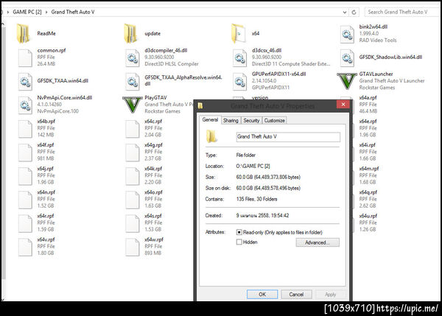Select the x64g.rpf file icon
This screenshot has width=442, height=316.
[x=132, y=152]
